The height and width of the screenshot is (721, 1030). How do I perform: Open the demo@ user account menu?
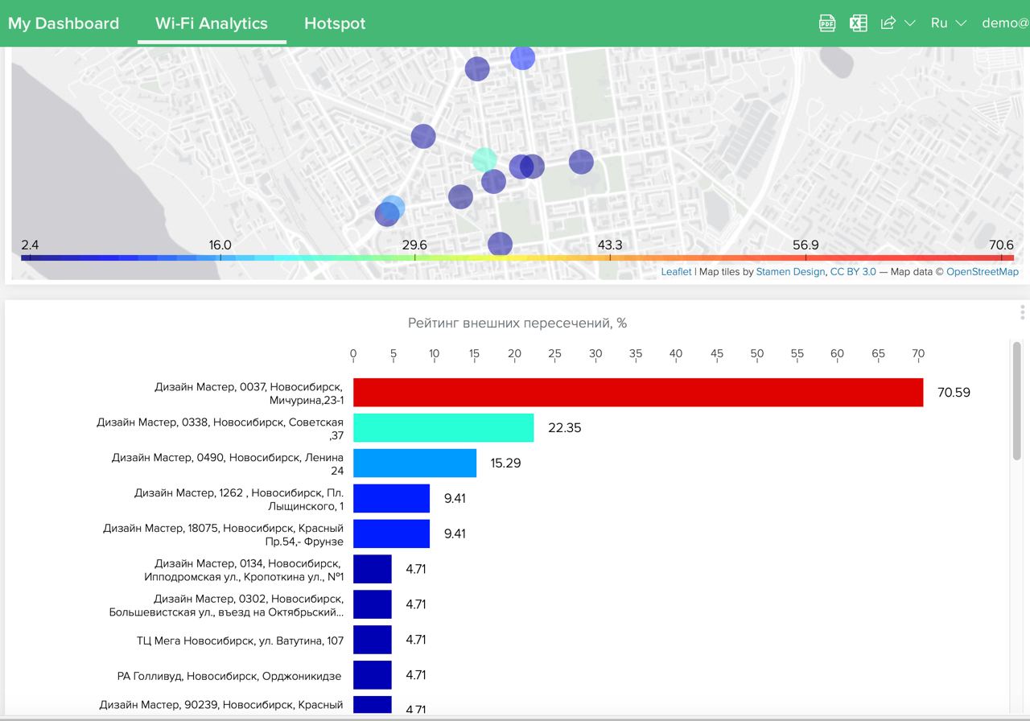tap(1005, 23)
